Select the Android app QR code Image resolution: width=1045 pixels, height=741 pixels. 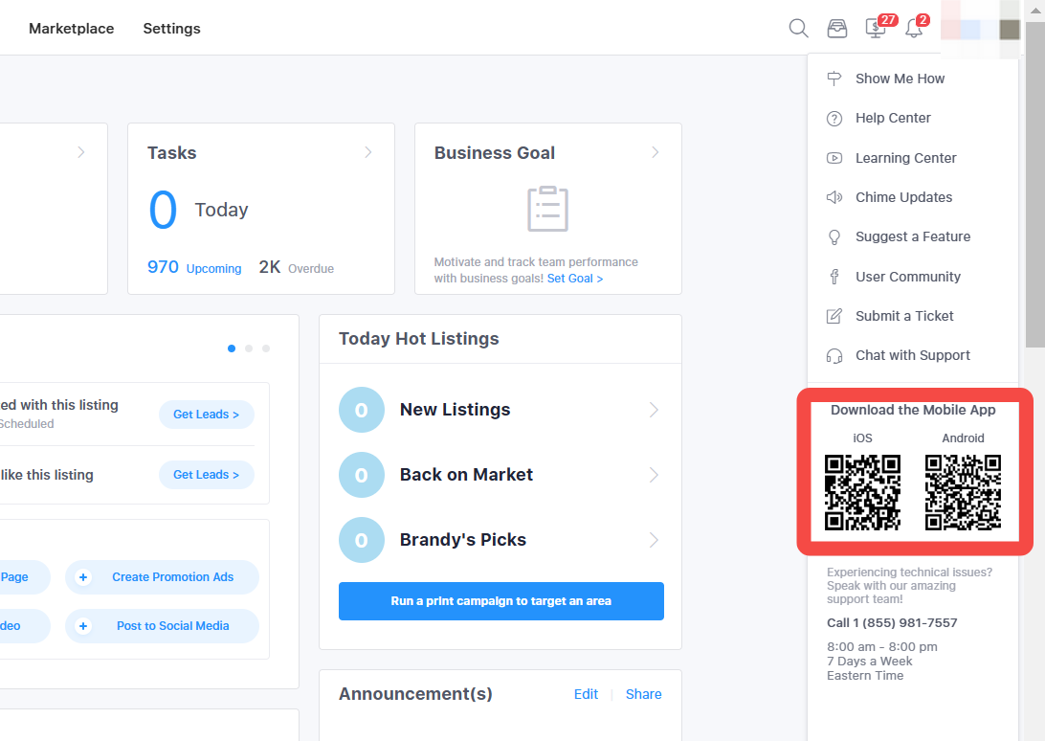963,492
